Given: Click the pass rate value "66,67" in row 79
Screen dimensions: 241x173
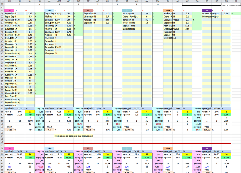Looking at the screenshot, I should pos(98,151).
